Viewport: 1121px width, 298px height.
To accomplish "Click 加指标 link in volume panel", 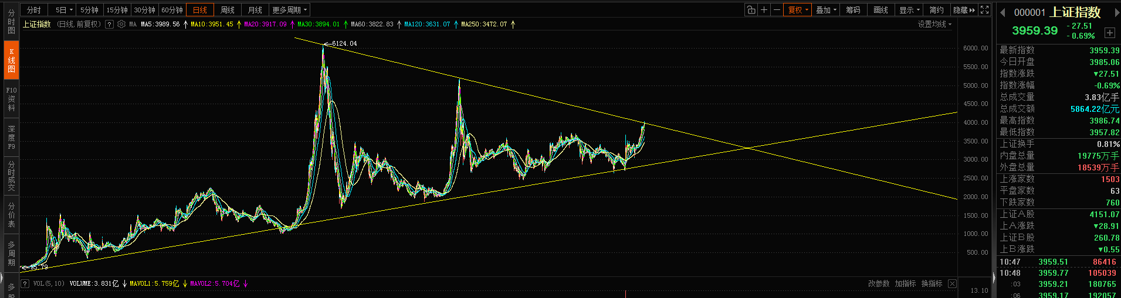I will (x=905, y=283).
